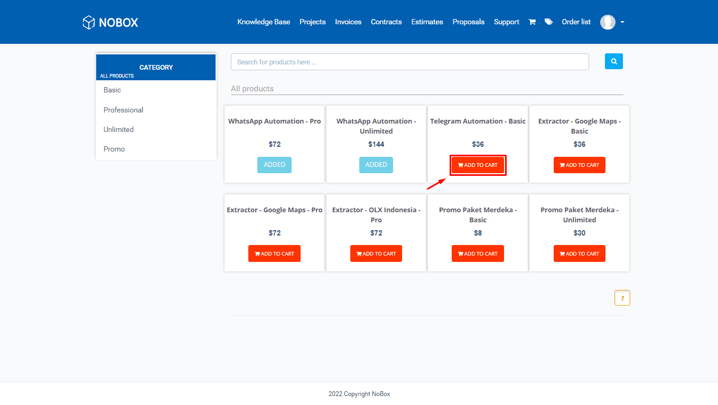Viewport: 718px width, 405px height.
Task: Add Telegram Automation Basic to cart
Action: (478, 165)
